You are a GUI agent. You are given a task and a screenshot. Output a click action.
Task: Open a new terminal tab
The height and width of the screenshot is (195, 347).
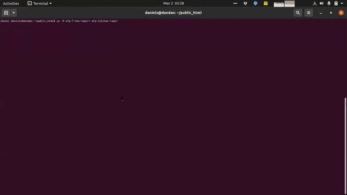pos(6,13)
